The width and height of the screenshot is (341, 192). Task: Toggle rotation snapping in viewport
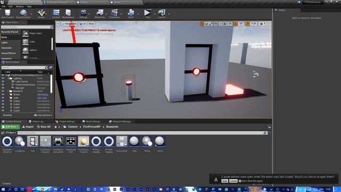236,23
